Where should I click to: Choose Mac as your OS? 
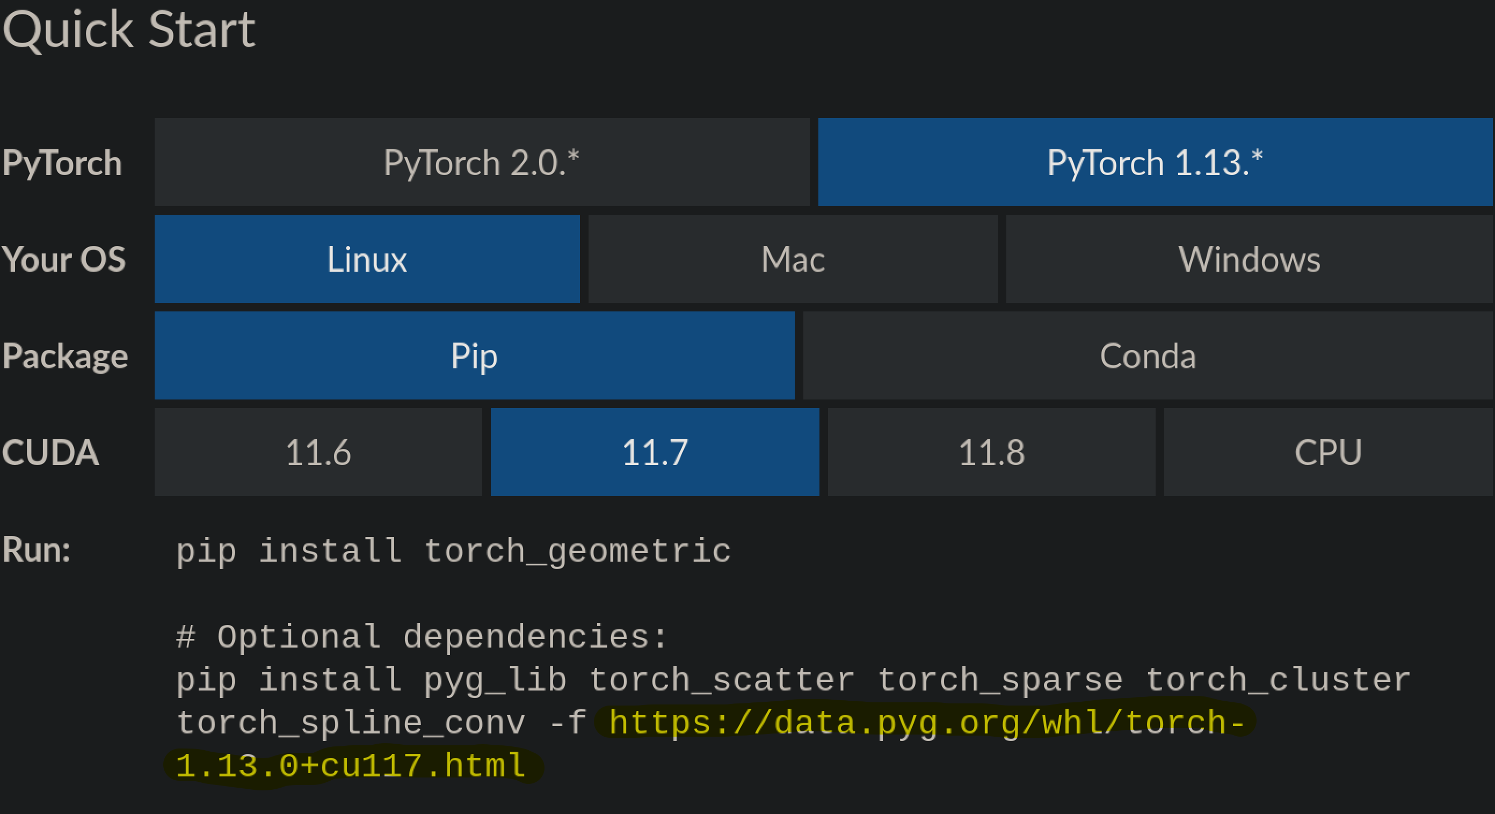(x=793, y=259)
